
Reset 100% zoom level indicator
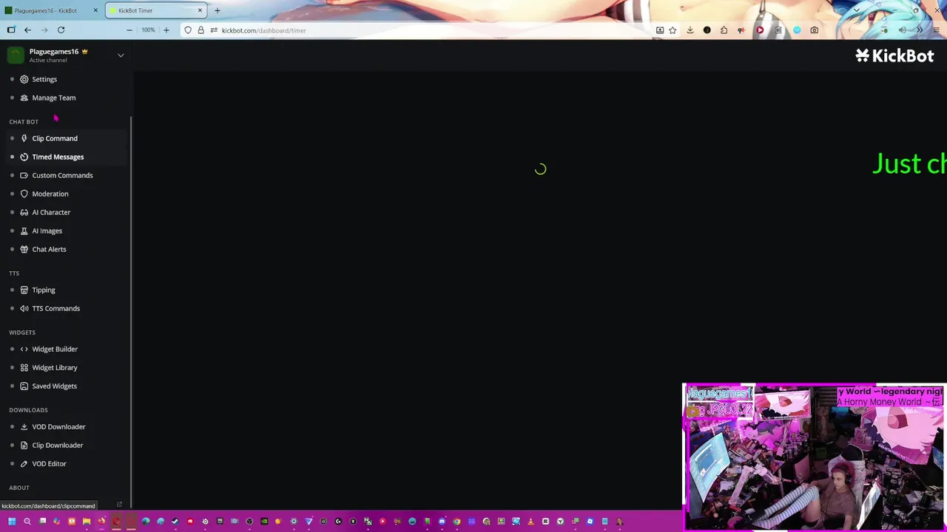(x=148, y=30)
